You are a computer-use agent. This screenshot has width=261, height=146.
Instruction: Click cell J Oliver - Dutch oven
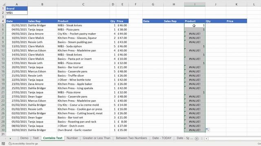pos(83,126)
